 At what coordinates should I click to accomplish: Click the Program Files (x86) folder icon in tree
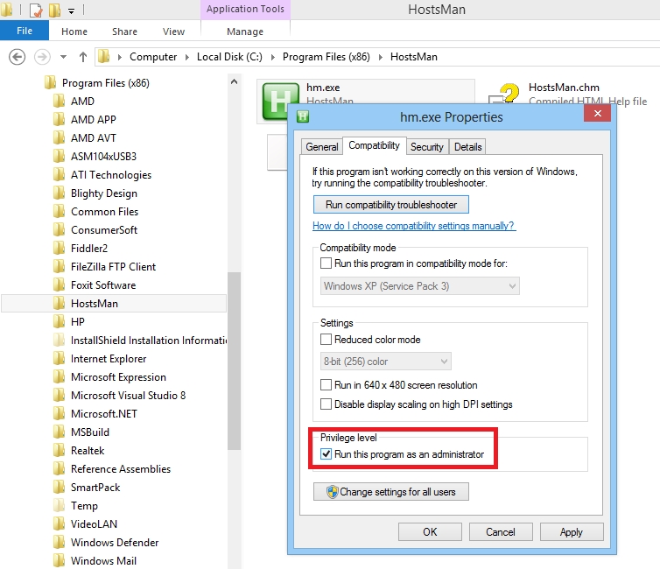[50, 82]
